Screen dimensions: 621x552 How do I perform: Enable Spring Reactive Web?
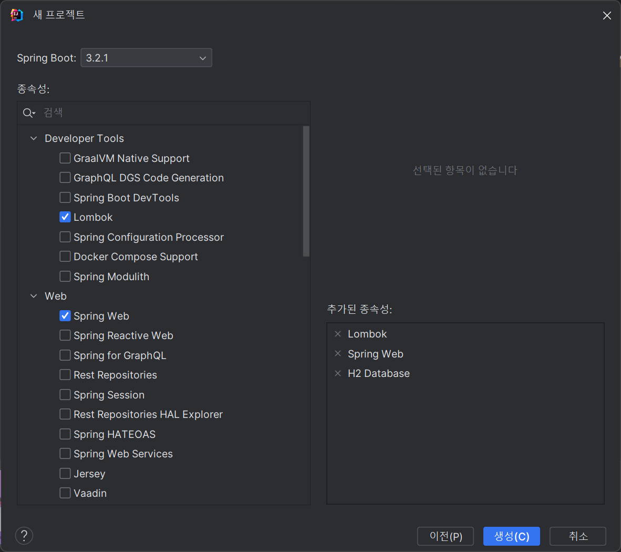click(65, 335)
